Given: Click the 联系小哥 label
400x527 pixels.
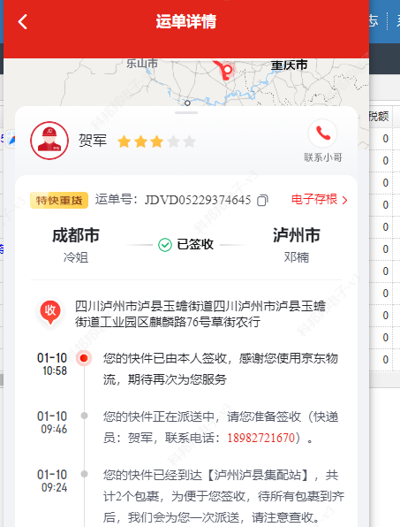Looking at the screenshot, I should point(323,157).
